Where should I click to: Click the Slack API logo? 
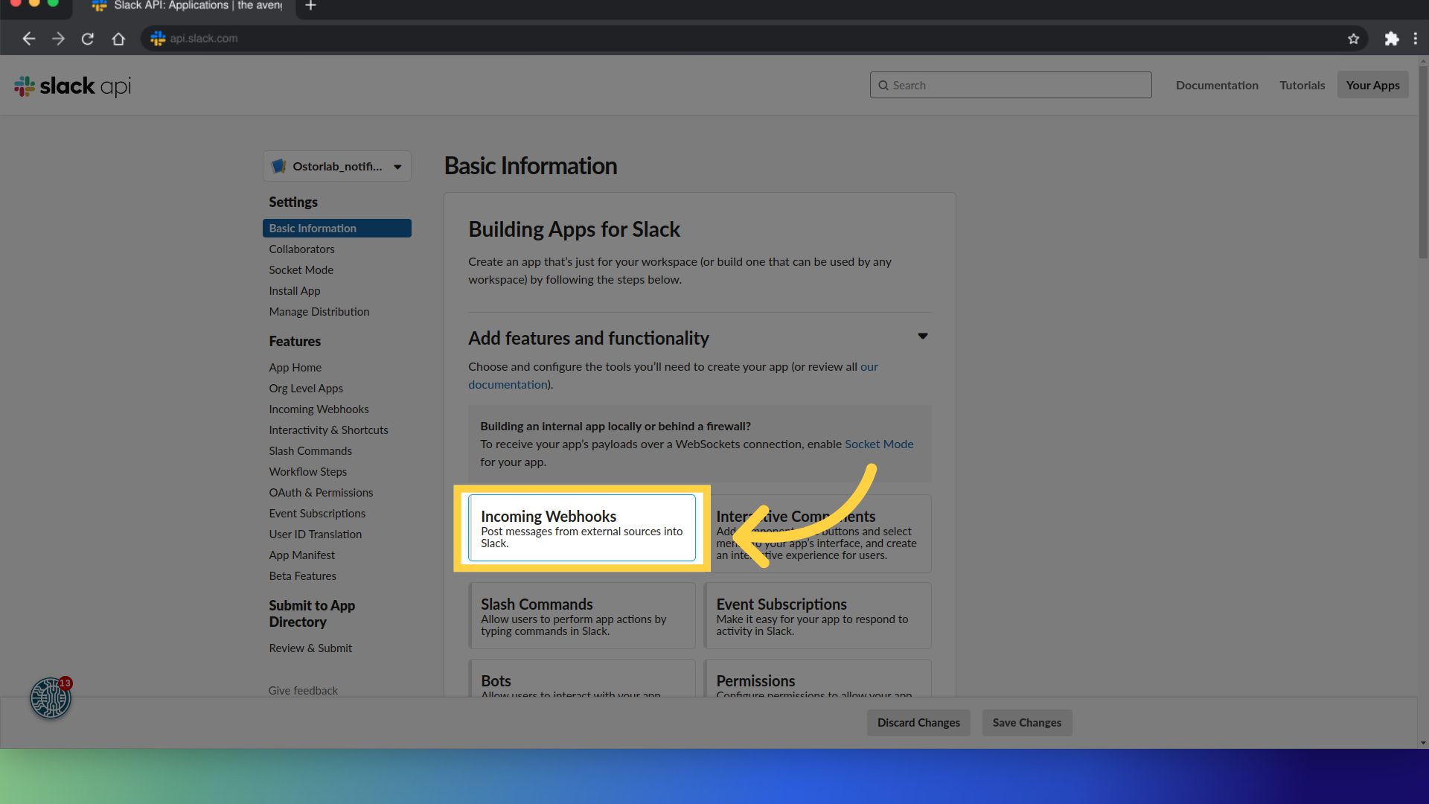tap(72, 86)
